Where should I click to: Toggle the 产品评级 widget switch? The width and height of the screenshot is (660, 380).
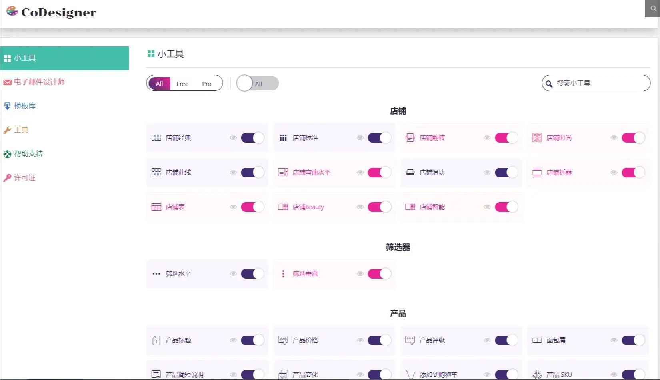506,340
